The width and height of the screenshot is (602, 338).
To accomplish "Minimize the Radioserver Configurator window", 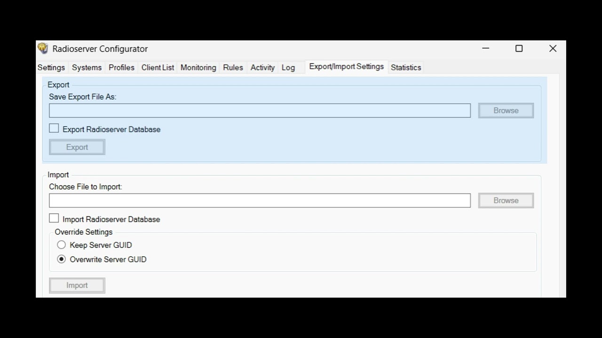I will [486, 48].
